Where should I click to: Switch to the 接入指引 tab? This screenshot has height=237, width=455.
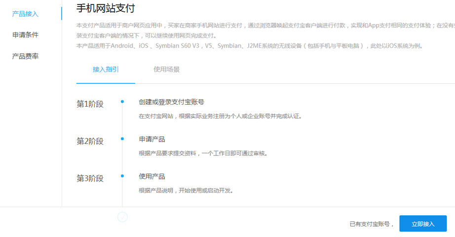[106, 70]
